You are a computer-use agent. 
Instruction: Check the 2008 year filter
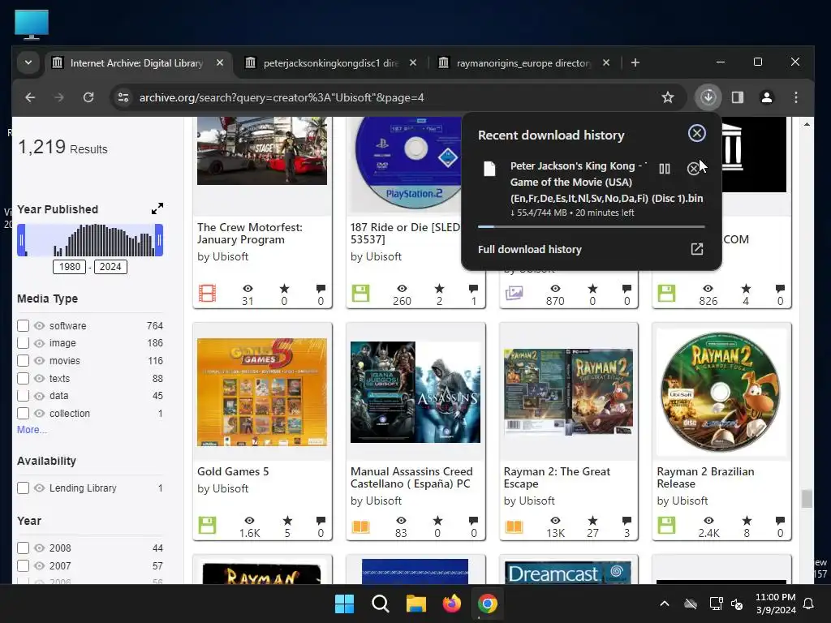click(23, 548)
